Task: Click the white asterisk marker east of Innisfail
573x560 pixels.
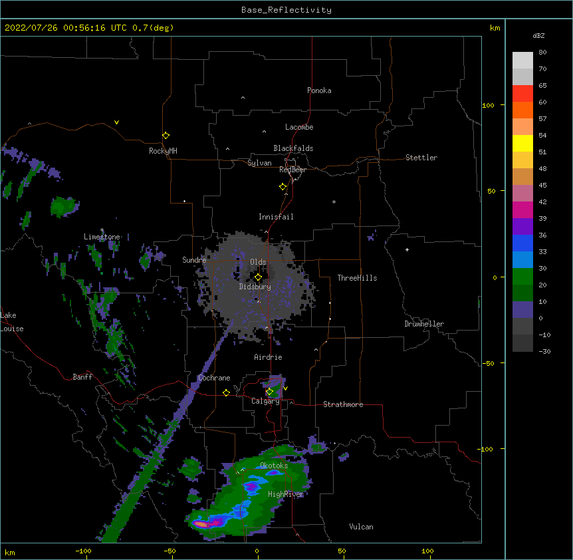Action: [x=334, y=202]
